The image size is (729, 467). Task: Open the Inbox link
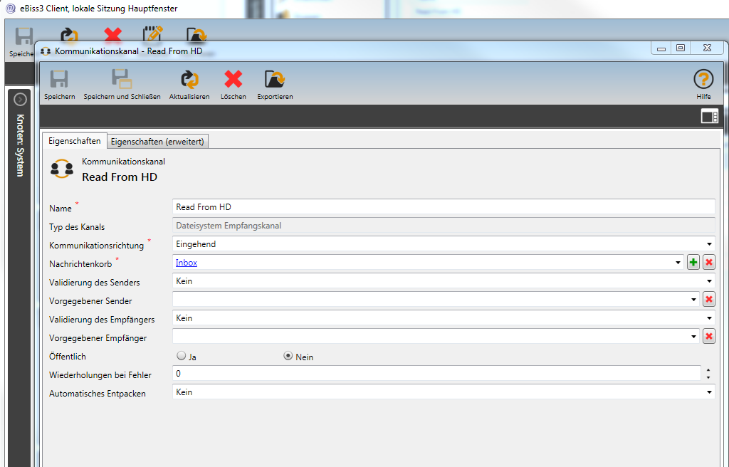click(x=187, y=263)
